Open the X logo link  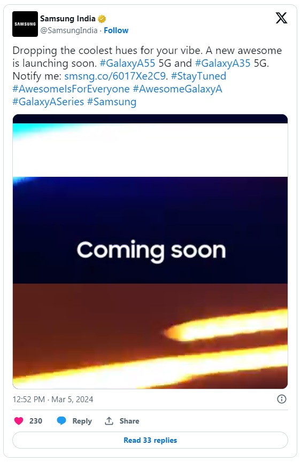[x=281, y=18]
